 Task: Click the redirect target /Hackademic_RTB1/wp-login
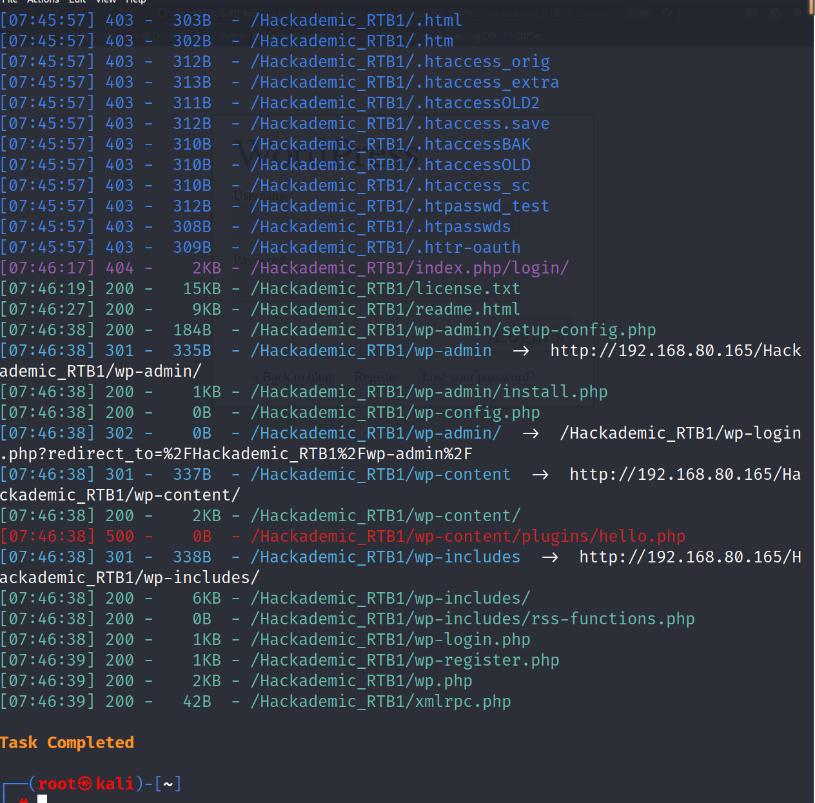(680, 433)
